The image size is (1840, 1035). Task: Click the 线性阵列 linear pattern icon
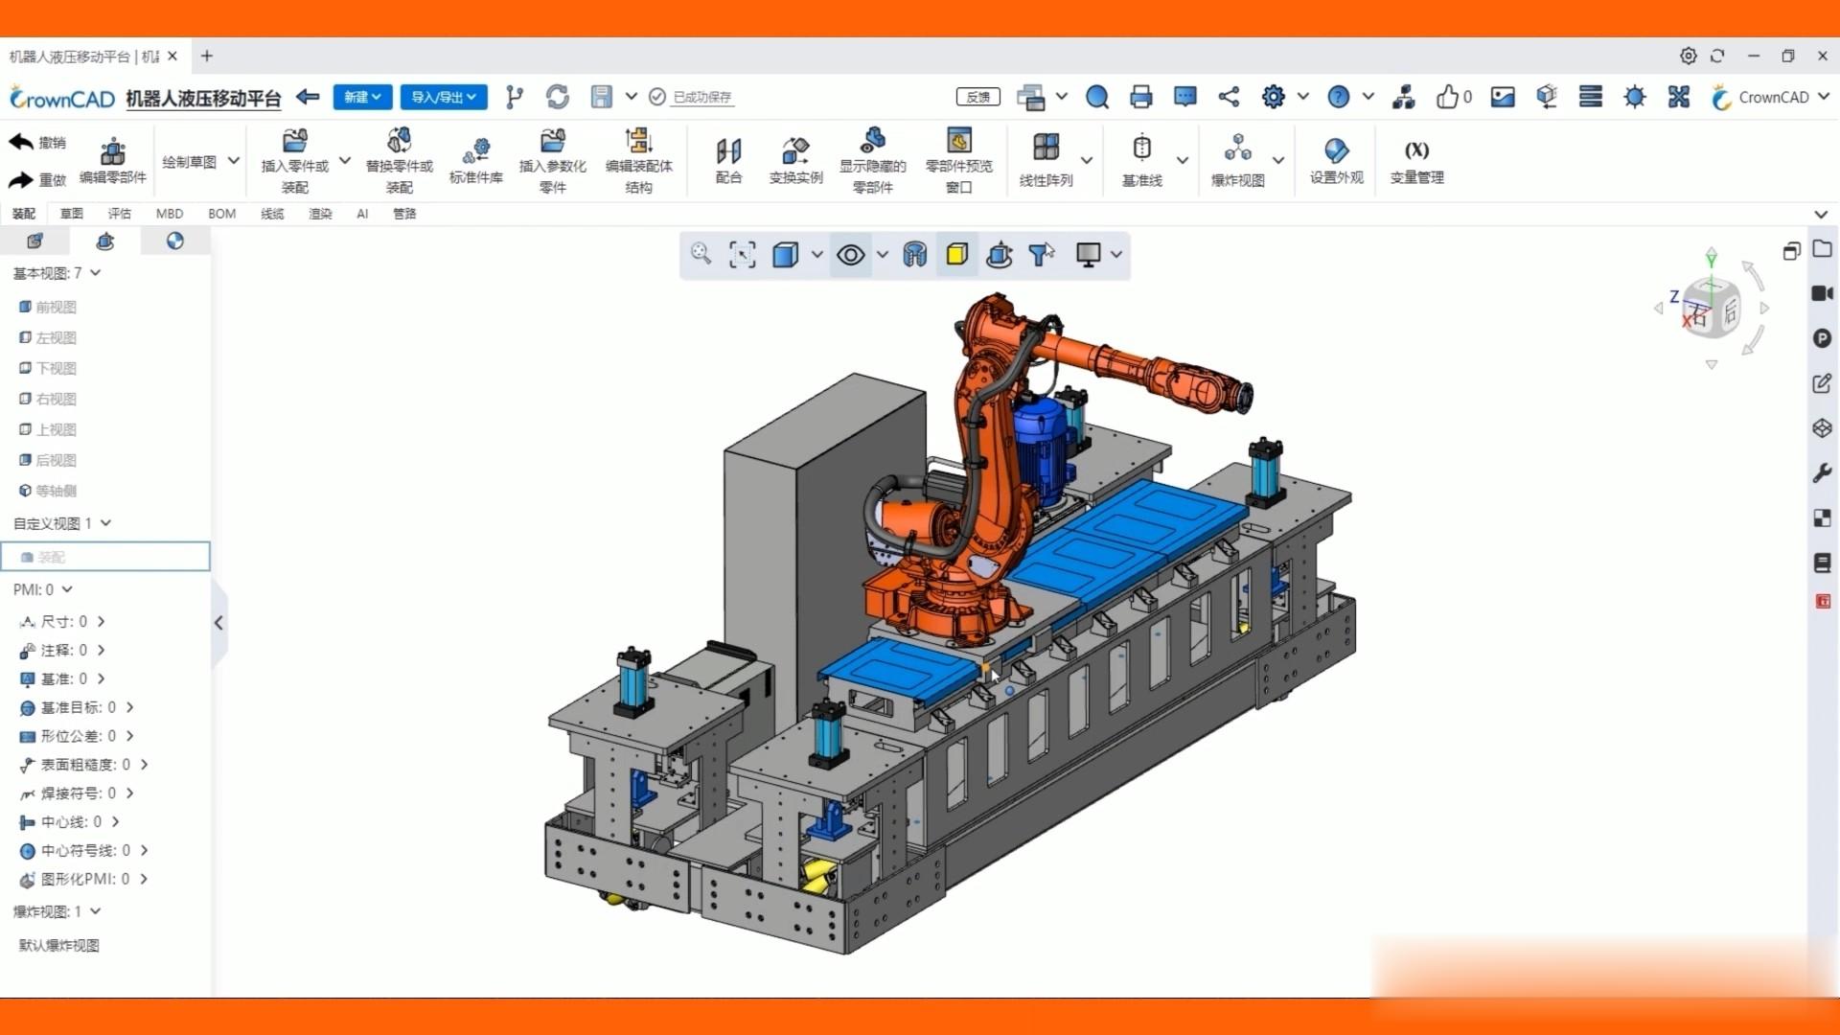pyautogui.click(x=1046, y=149)
